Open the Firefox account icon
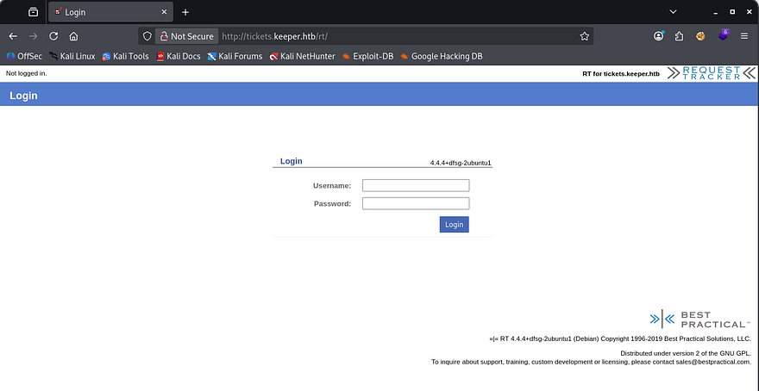This screenshot has height=391, width=759. (x=659, y=36)
